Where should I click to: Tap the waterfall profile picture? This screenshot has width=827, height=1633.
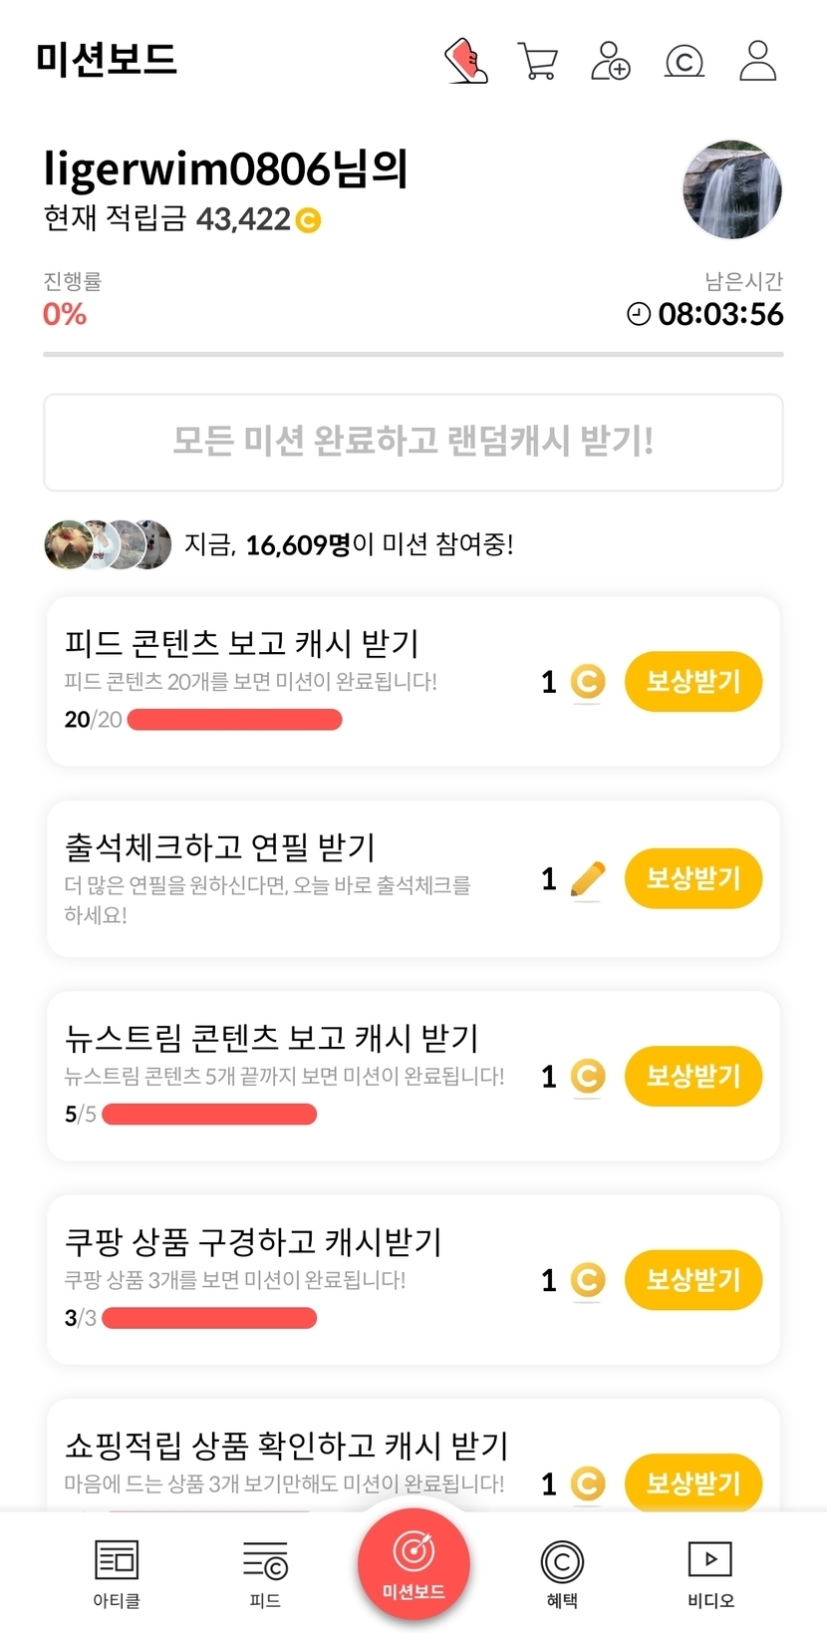coord(732,190)
